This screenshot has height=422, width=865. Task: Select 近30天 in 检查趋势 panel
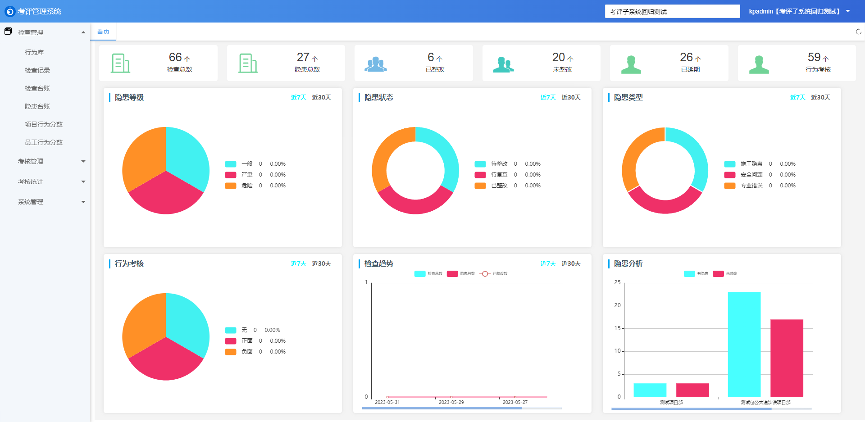tap(571, 263)
